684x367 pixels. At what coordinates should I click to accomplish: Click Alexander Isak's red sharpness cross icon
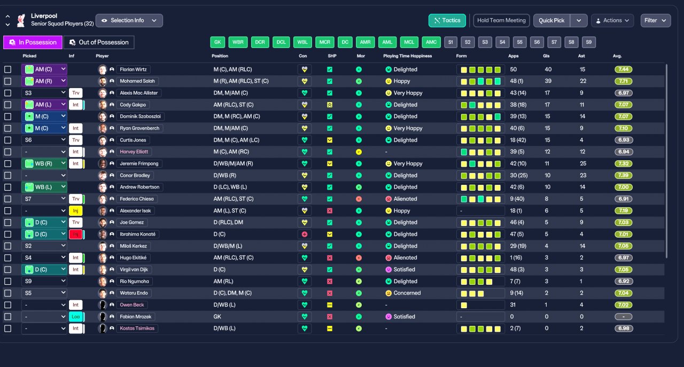coord(330,210)
